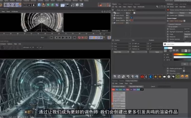Click the floor/environment grid icon
Image resolution: width=191 pixels, height=118 pixels.
click(62, 5)
